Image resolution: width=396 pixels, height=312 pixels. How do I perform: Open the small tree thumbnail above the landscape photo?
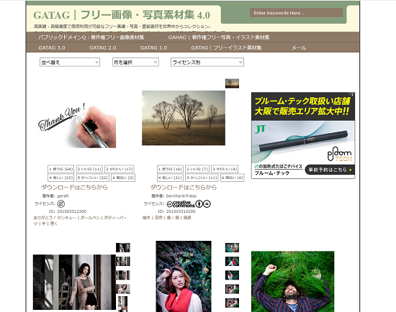click(232, 83)
